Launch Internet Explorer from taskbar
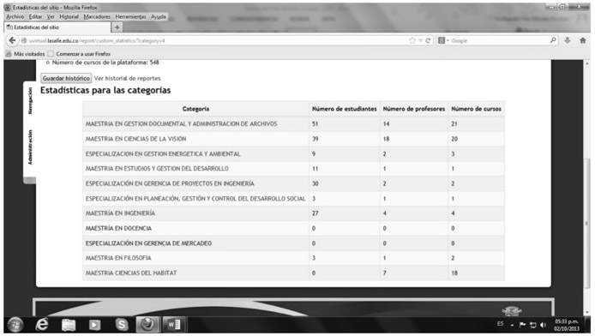Image resolution: width=595 pixels, height=336 pixels. [42, 325]
